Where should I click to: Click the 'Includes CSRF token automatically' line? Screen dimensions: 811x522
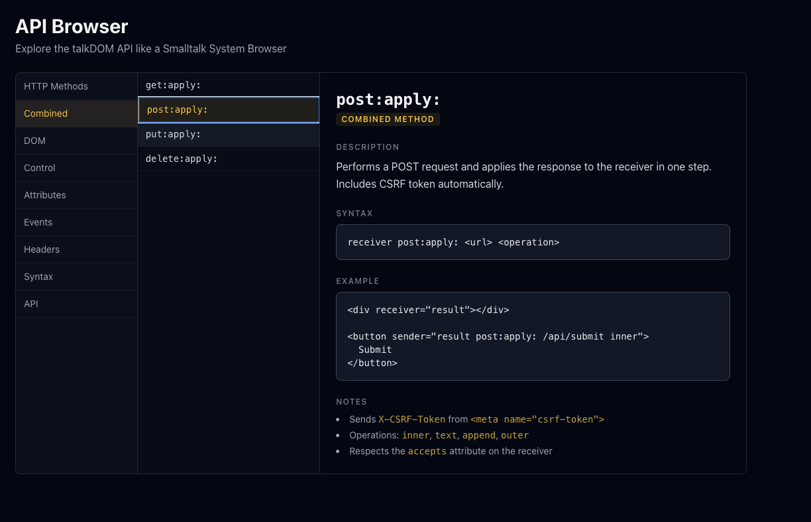[419, 184]
